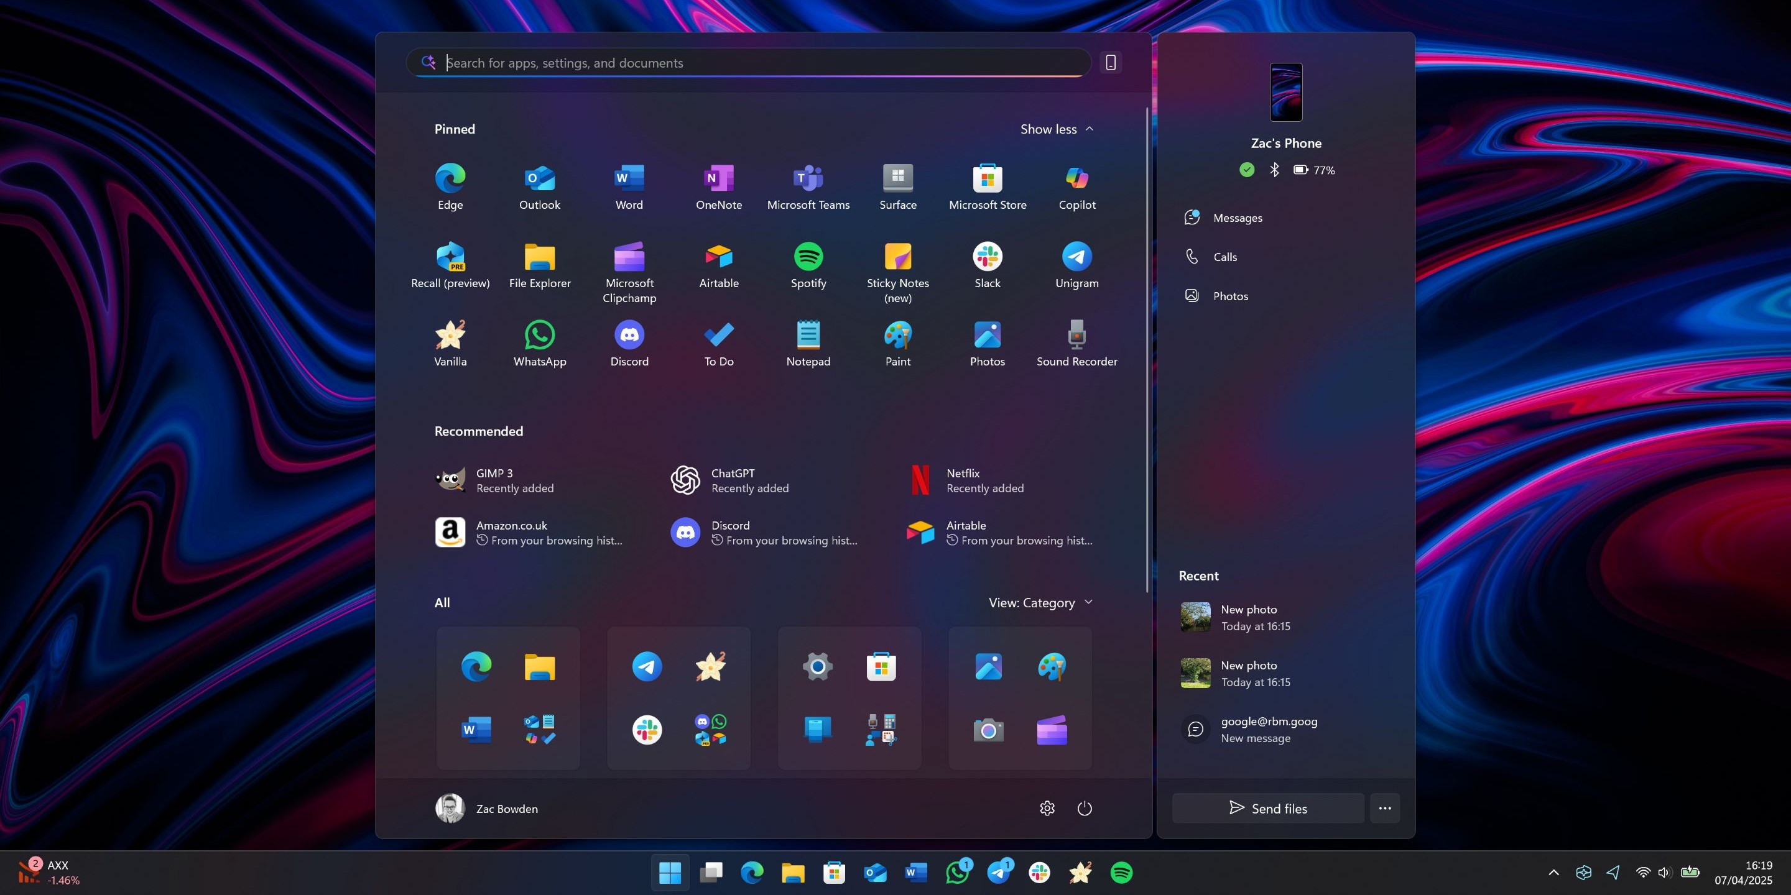The height and width of the screenshot is (895, 1791).
Task: Open Messages in phone panel
Action: 1237,218
